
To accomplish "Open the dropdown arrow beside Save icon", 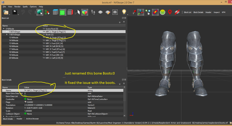I will click(18, 15).
